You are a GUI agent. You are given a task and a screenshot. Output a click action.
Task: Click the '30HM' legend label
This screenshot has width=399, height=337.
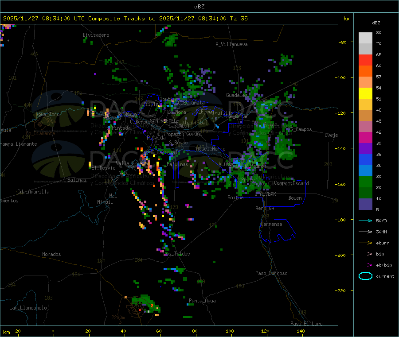click(x=381, y=232)
